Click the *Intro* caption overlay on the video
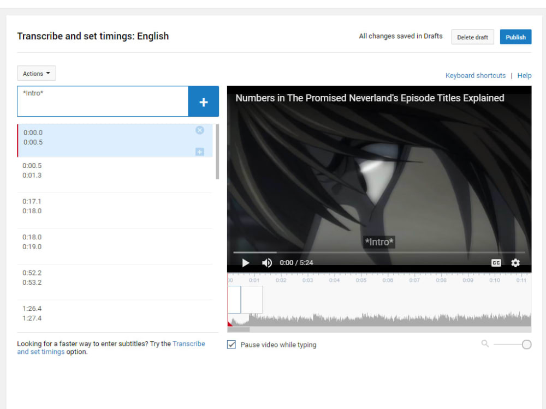The image size is (546, 409). (379, 242)
